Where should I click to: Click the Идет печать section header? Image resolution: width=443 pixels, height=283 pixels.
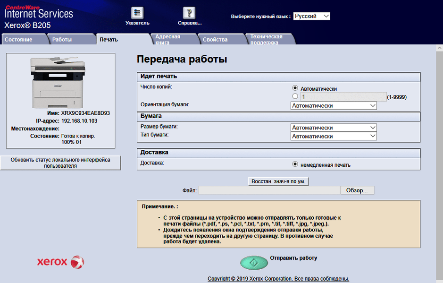pos(278,77)
